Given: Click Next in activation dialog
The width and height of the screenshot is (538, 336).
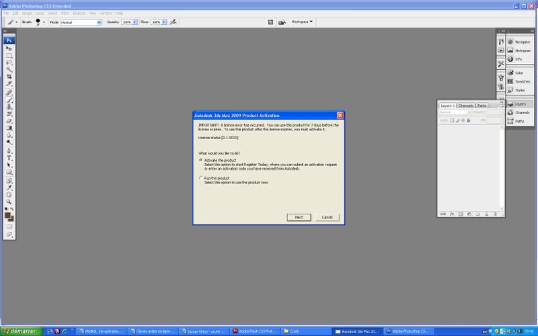Looking at the screenshot, I should point(299,217).
